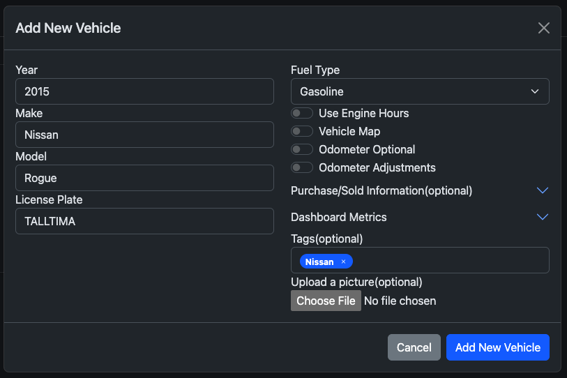Screen dimensions: 567x378
Task: Click the Year input field
Action: 144,91
